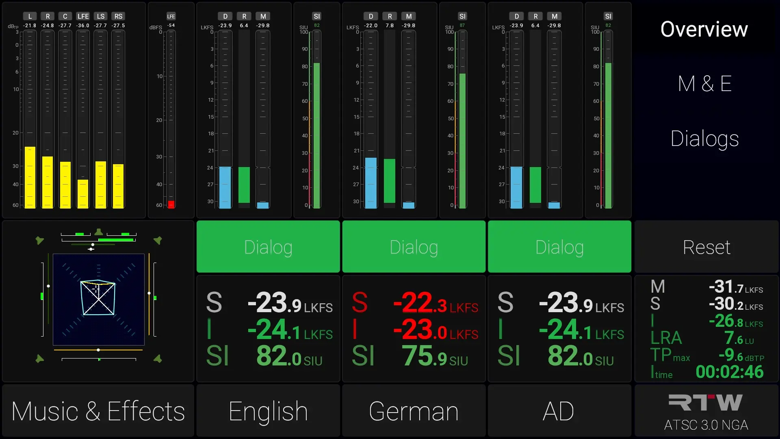Toggle the green Dialog button above English

[268, 247]
